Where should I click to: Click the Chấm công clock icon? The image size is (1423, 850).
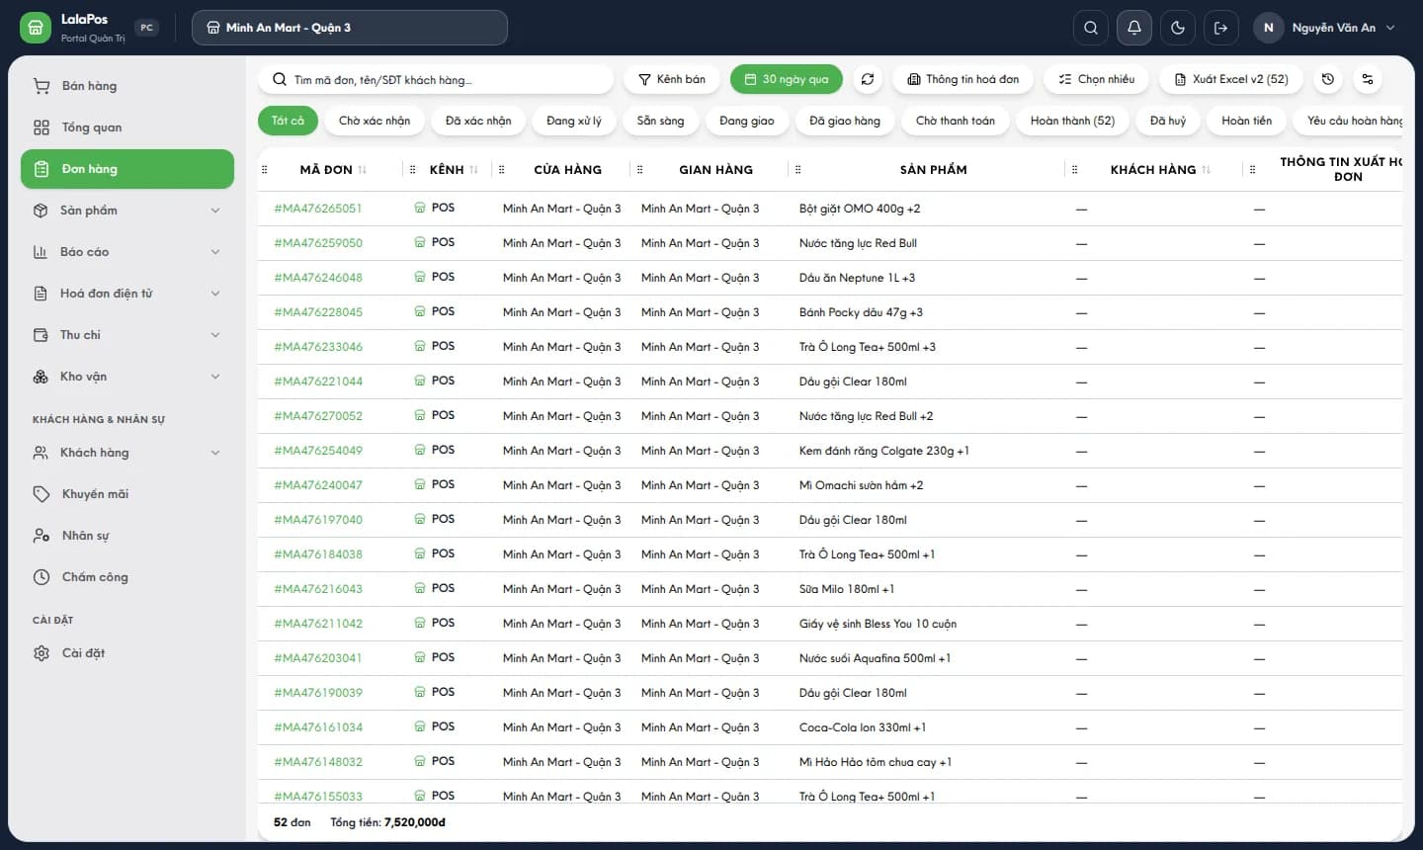[42, 577]
